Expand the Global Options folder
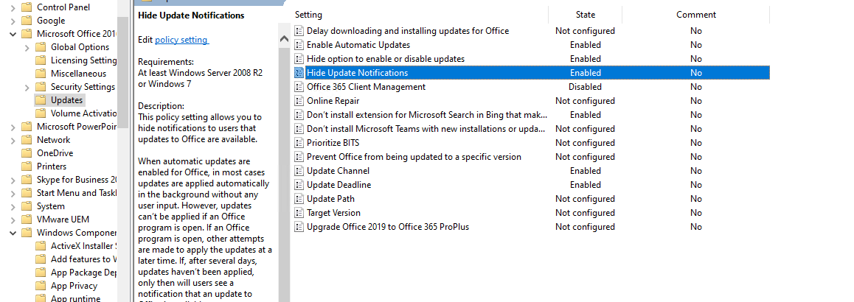The image size is (854, 302). coord(27,47)
